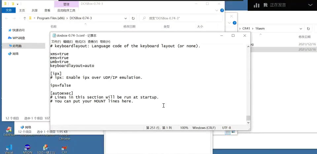Screen dimensions: 317x154
Task: Open Notepad's 帮助(H) menu
Action: pos(105,42)
